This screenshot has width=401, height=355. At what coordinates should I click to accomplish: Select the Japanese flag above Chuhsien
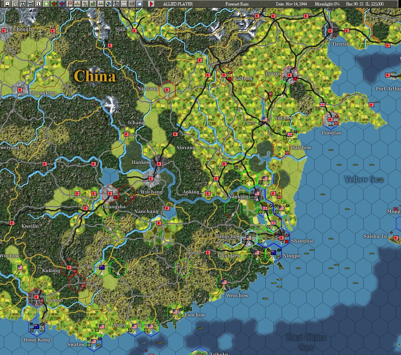tap(208, 253)
